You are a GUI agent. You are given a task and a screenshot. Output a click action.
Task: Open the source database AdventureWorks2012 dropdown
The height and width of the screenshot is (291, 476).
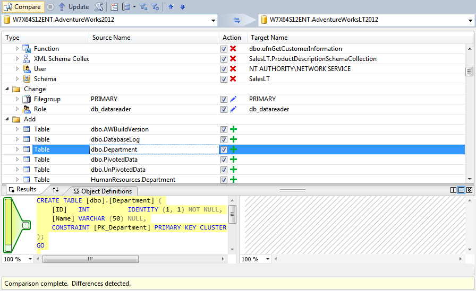pos(214,20)
